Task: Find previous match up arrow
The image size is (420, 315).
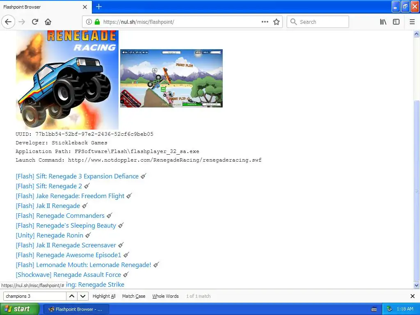Action: tap(72, 296)
